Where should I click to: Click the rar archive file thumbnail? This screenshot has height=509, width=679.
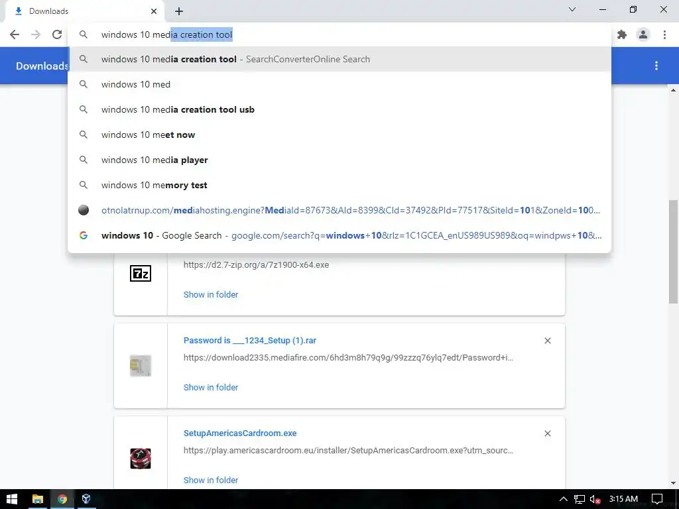(141, 366)
